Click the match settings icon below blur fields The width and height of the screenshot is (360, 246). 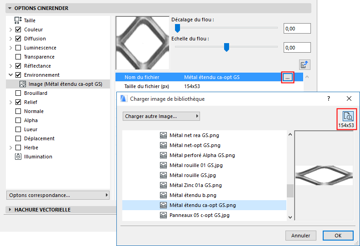305,64
